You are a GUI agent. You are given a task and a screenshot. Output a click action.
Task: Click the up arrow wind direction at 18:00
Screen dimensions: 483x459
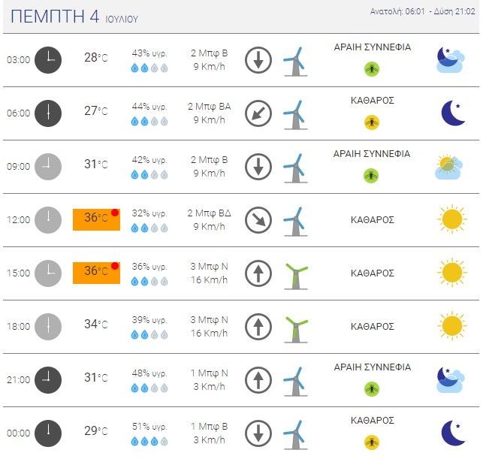[x=258, y=327]
